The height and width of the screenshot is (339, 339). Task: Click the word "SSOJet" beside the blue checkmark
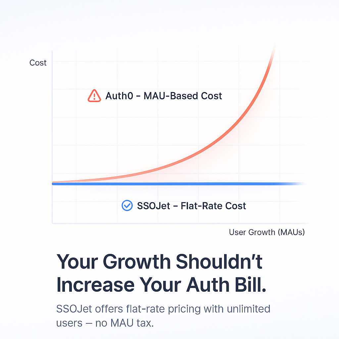click(x=153, y=206)
